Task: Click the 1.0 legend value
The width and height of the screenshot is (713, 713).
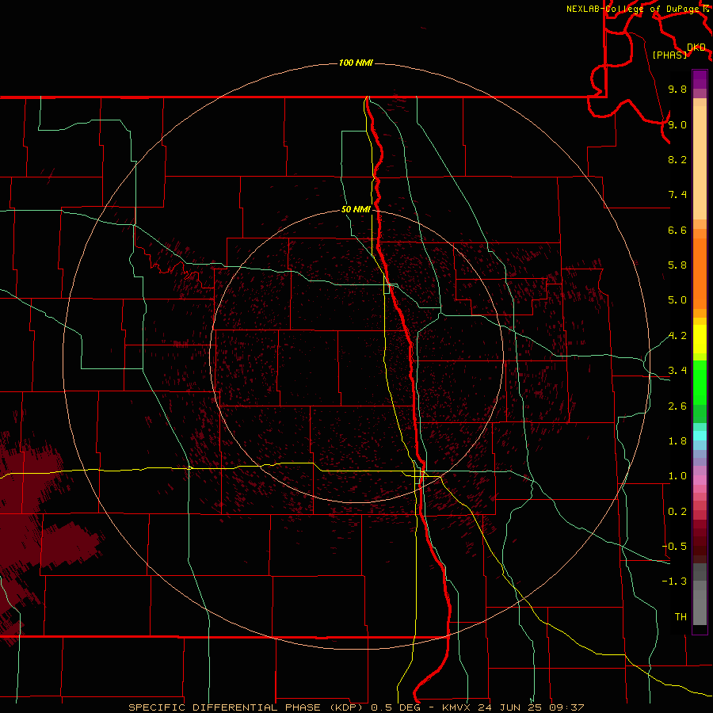Action: point(677,476)
